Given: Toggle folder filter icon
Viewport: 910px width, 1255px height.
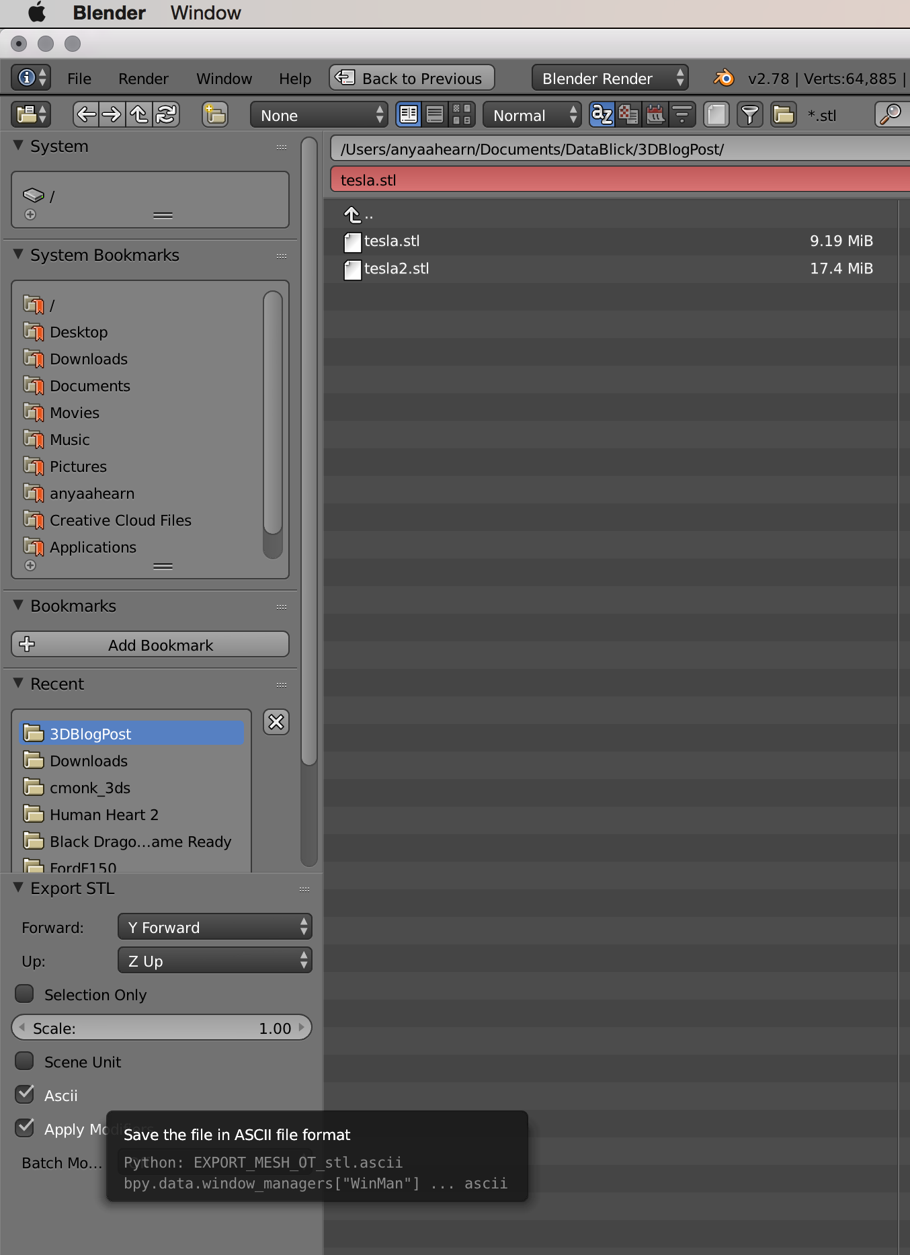Looking at the screenshot, I should [x=783, y=115].
